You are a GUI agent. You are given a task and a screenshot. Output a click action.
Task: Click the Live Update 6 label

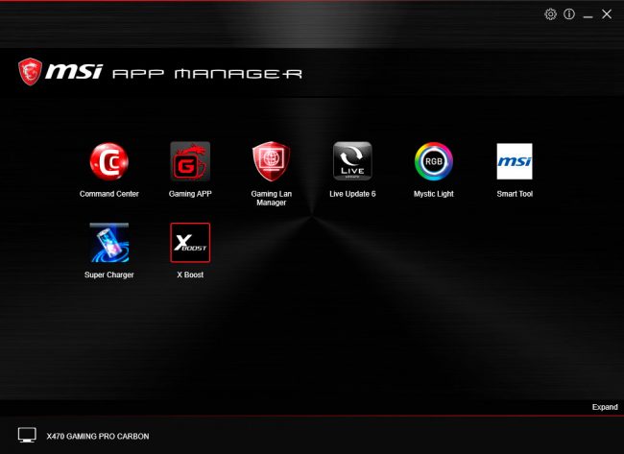(352, 194)
